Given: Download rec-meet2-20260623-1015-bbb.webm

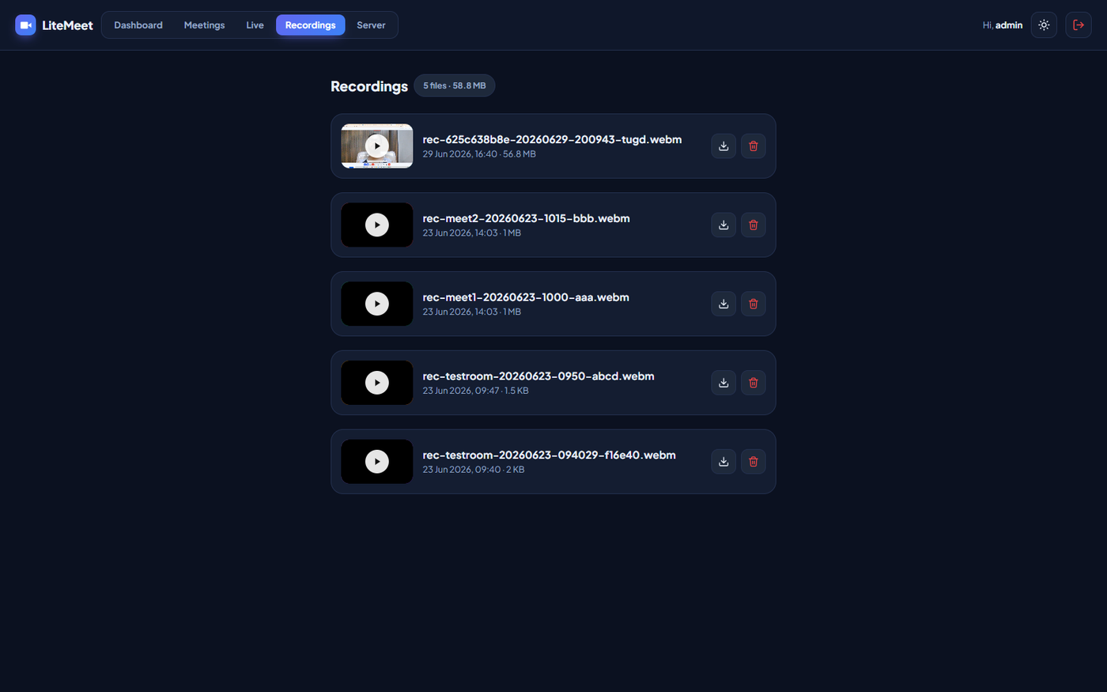Looking at the screenshot, I should click(724, 225).
